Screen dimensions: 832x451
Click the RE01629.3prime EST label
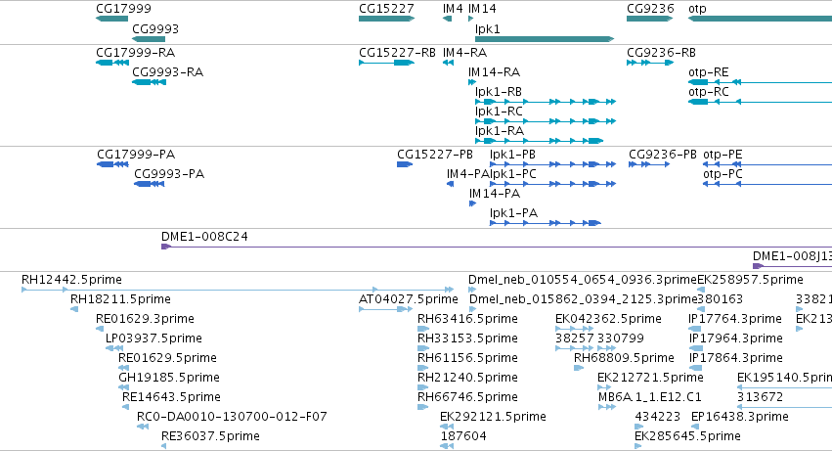point(145,319)
